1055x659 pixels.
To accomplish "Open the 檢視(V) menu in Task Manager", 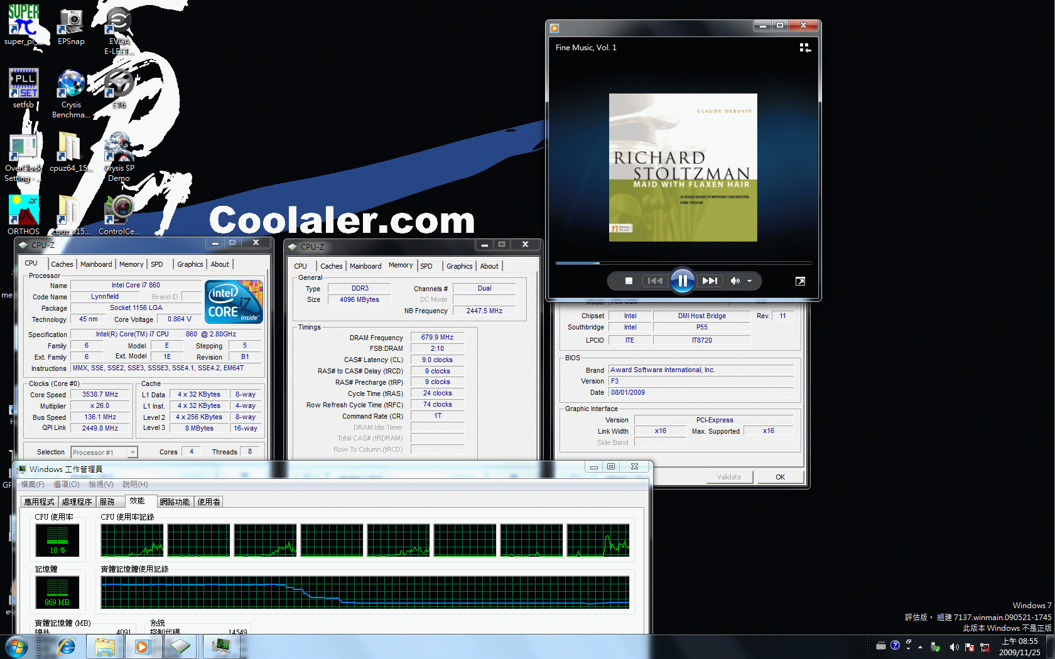I will point(101,485).
